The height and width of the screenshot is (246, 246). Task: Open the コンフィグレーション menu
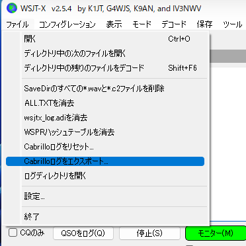click(67, 24)
